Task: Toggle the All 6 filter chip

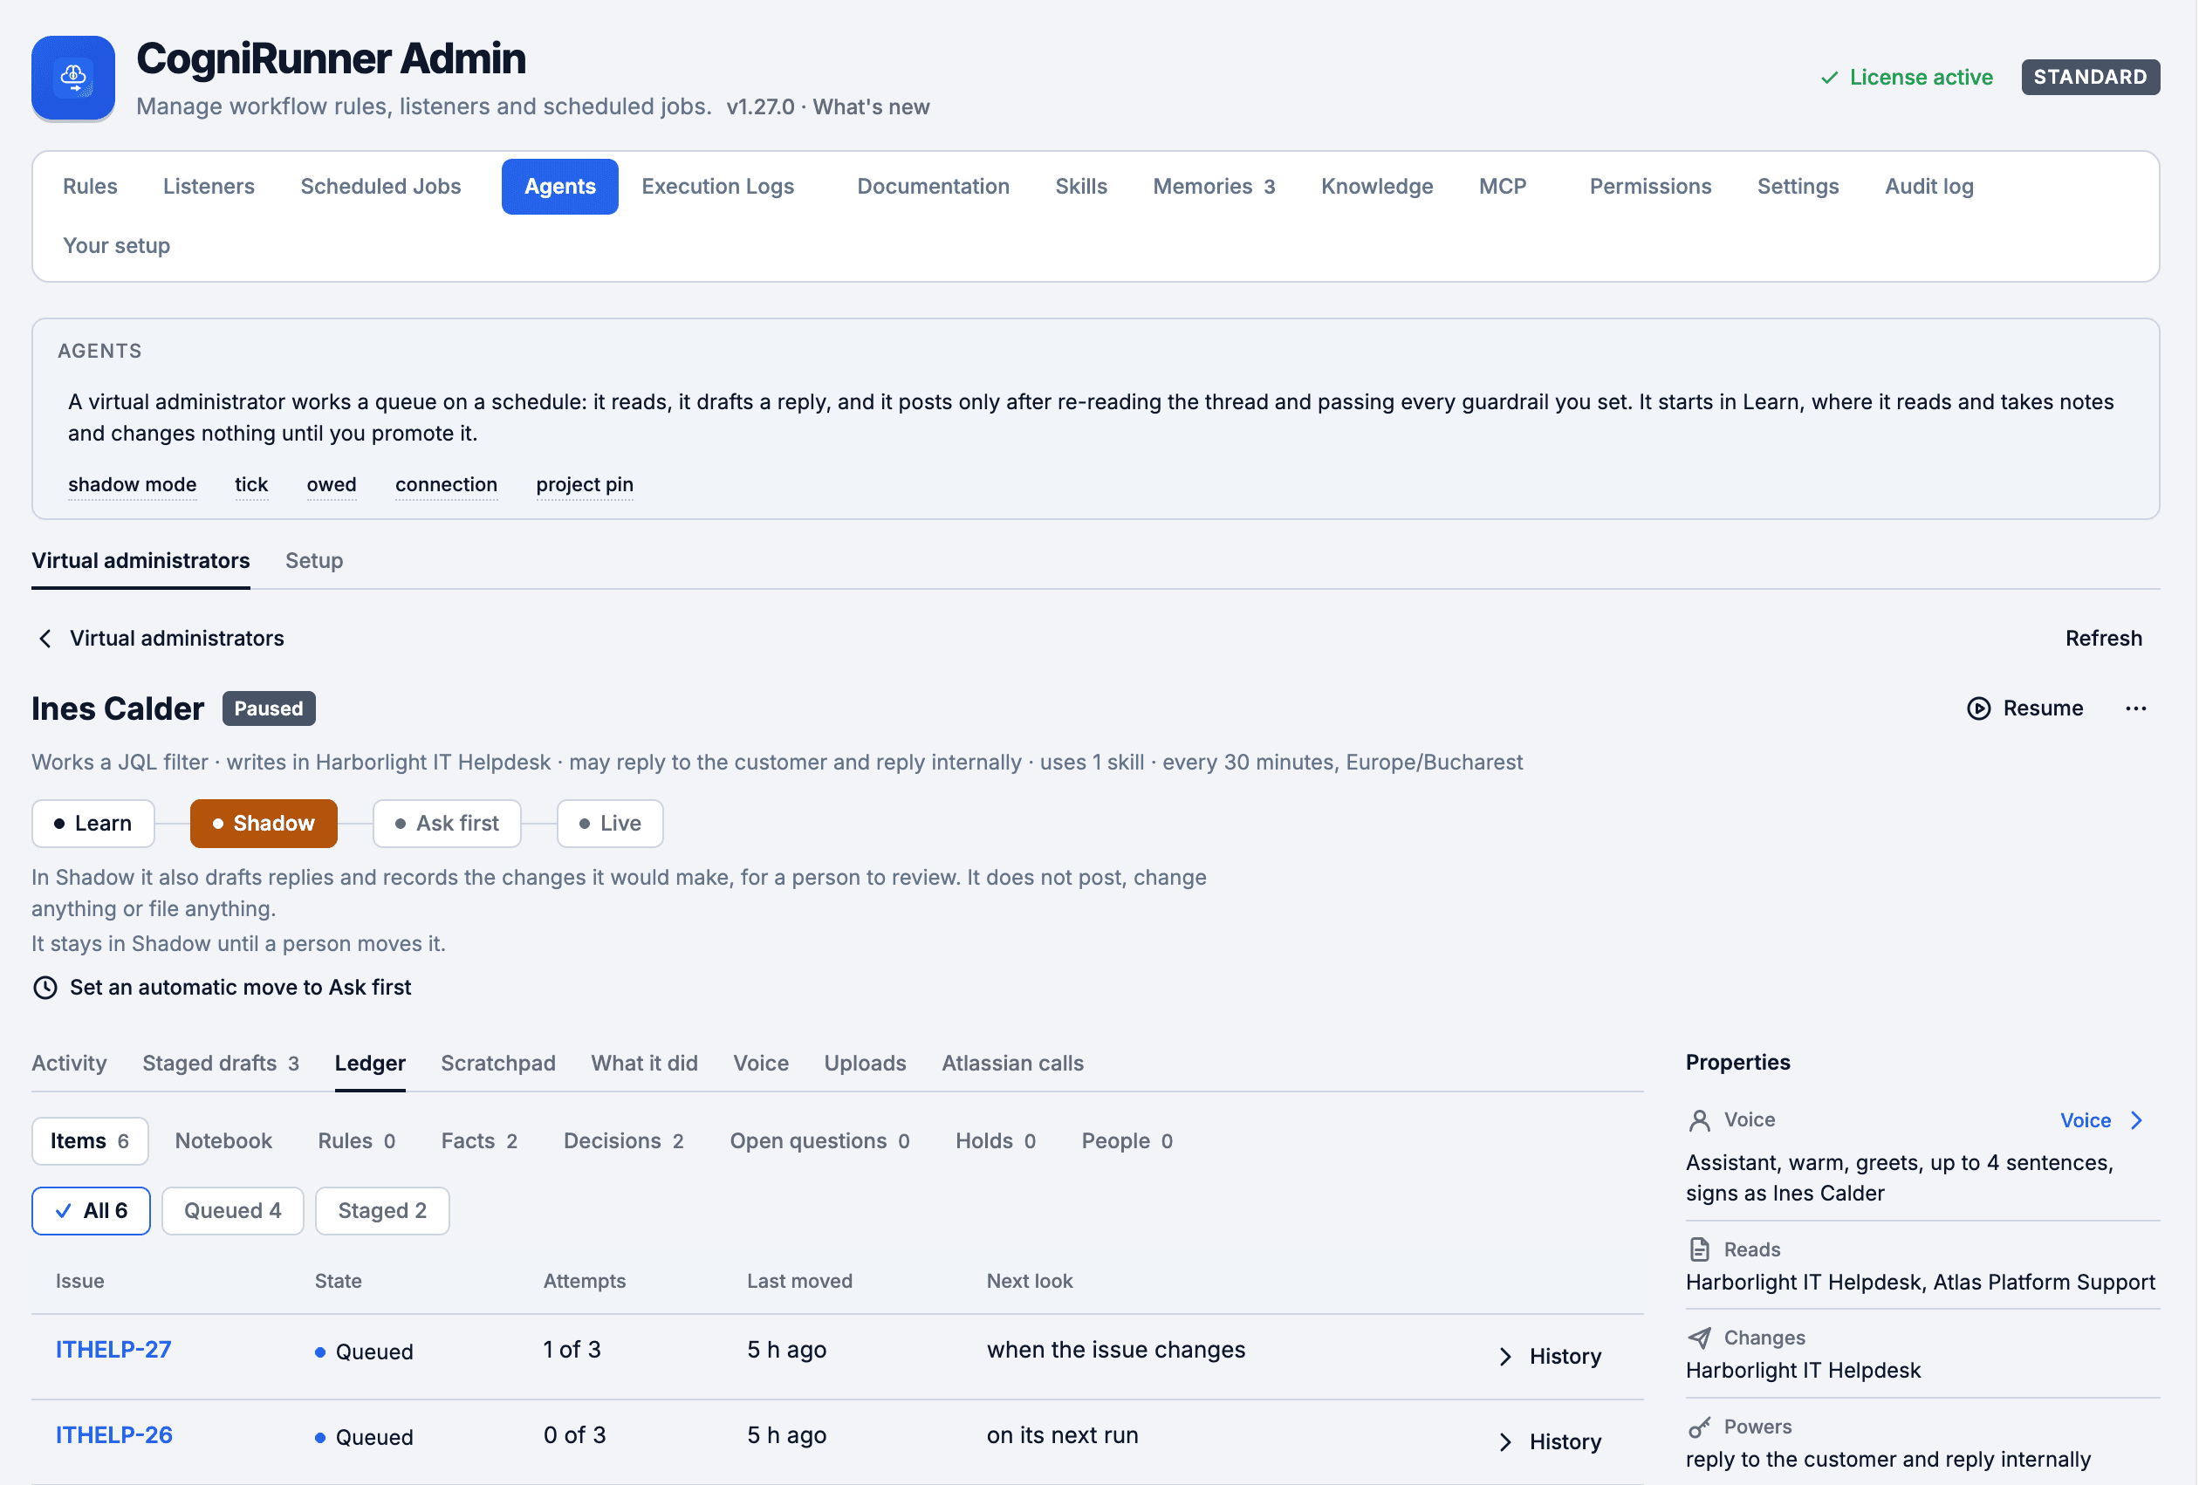Action: pos(91,1212)
